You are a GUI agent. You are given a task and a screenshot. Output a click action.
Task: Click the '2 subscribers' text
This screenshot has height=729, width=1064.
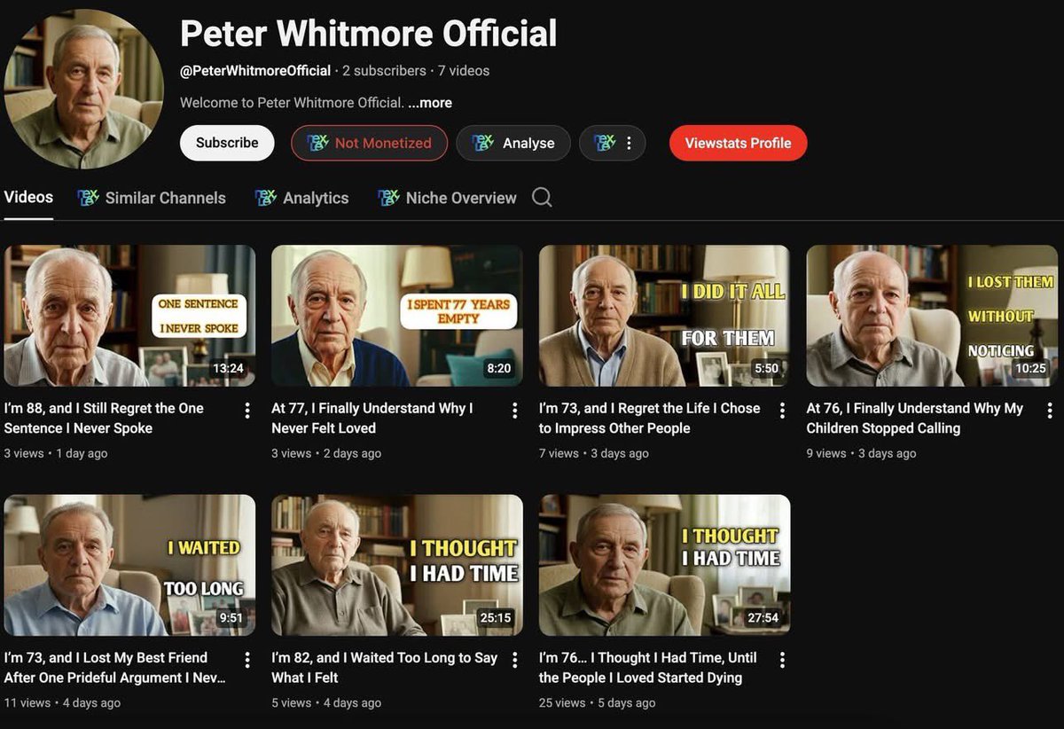(384, 71)
